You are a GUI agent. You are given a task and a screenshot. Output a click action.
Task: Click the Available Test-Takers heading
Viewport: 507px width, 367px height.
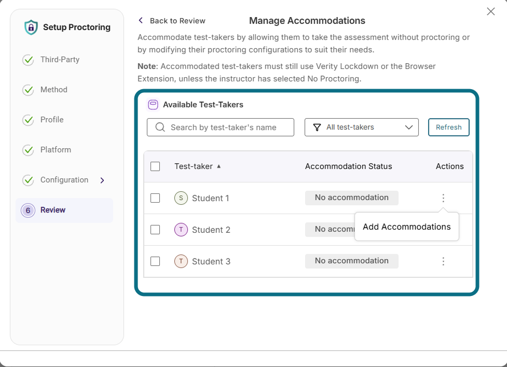tap(203, 105)
